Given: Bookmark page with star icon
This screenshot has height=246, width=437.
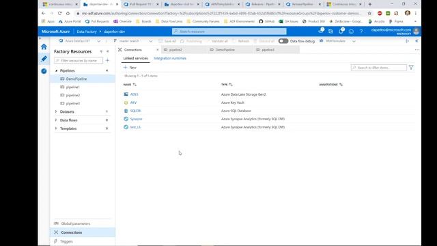Looking at the screenshot, I should 369,13.
